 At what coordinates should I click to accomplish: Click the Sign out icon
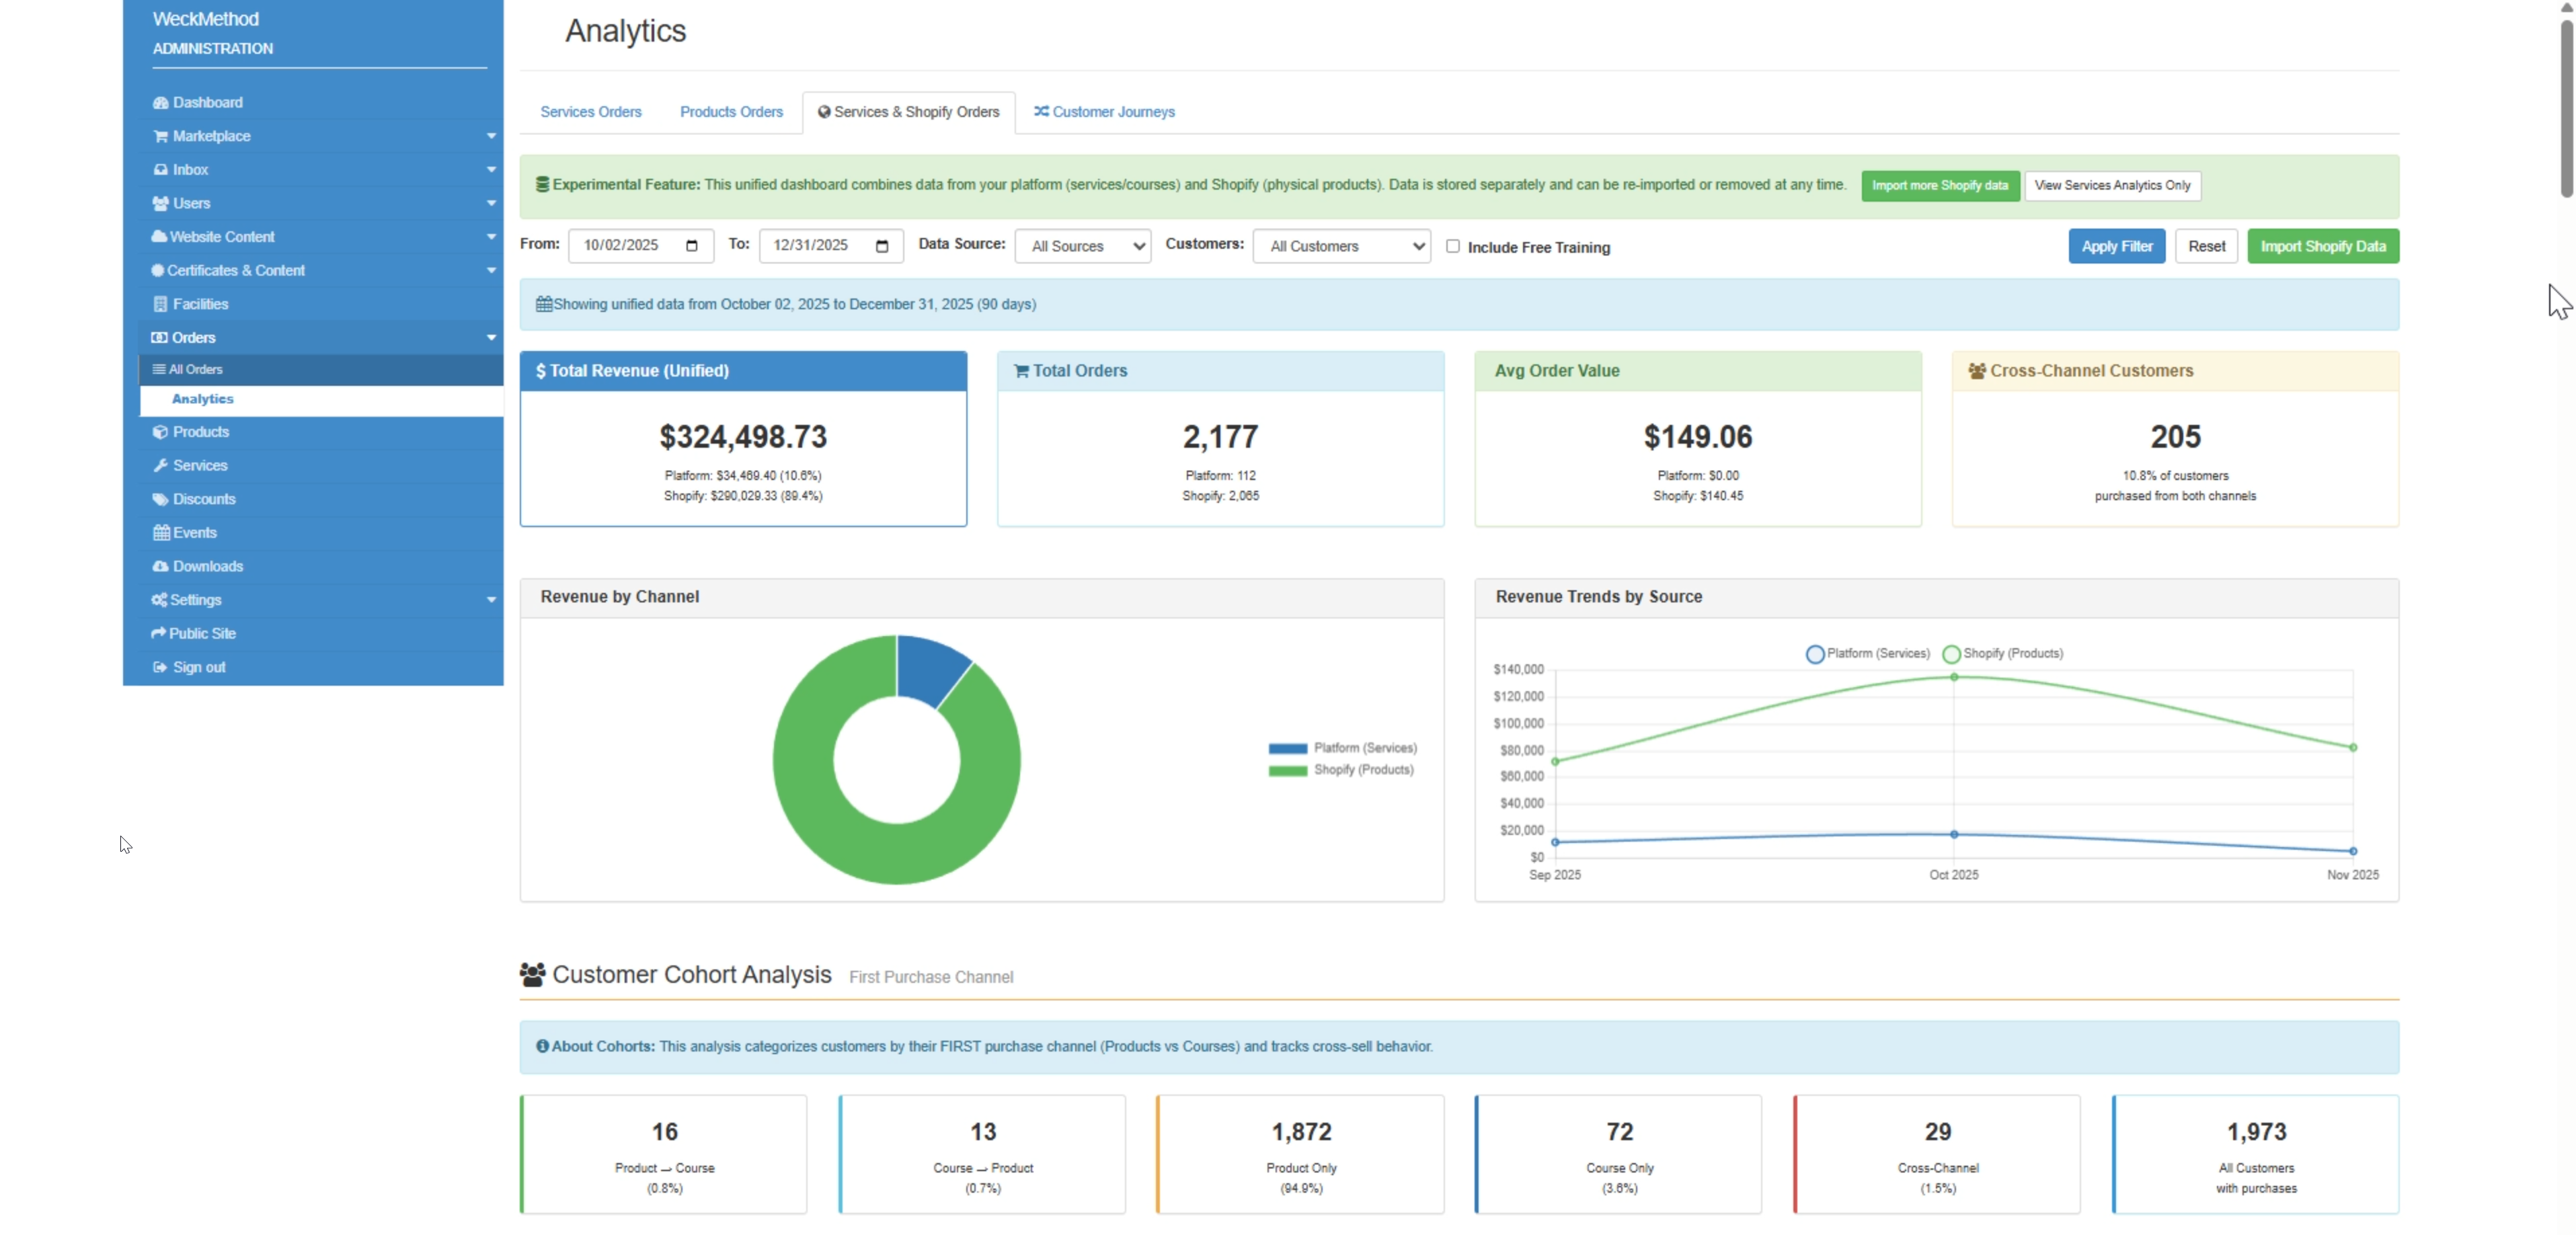click(160, 667)
